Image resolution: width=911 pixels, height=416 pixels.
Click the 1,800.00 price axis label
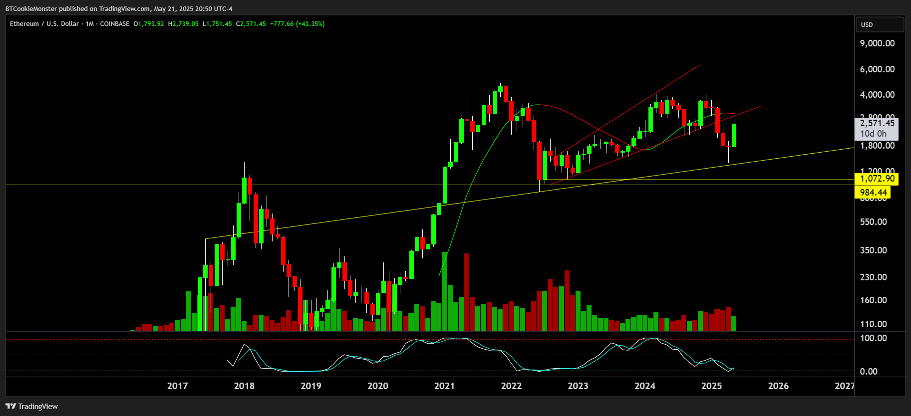pos(877,146)
